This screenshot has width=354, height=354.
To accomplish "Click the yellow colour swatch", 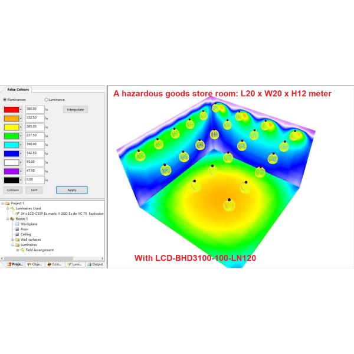I will [11, 127].
